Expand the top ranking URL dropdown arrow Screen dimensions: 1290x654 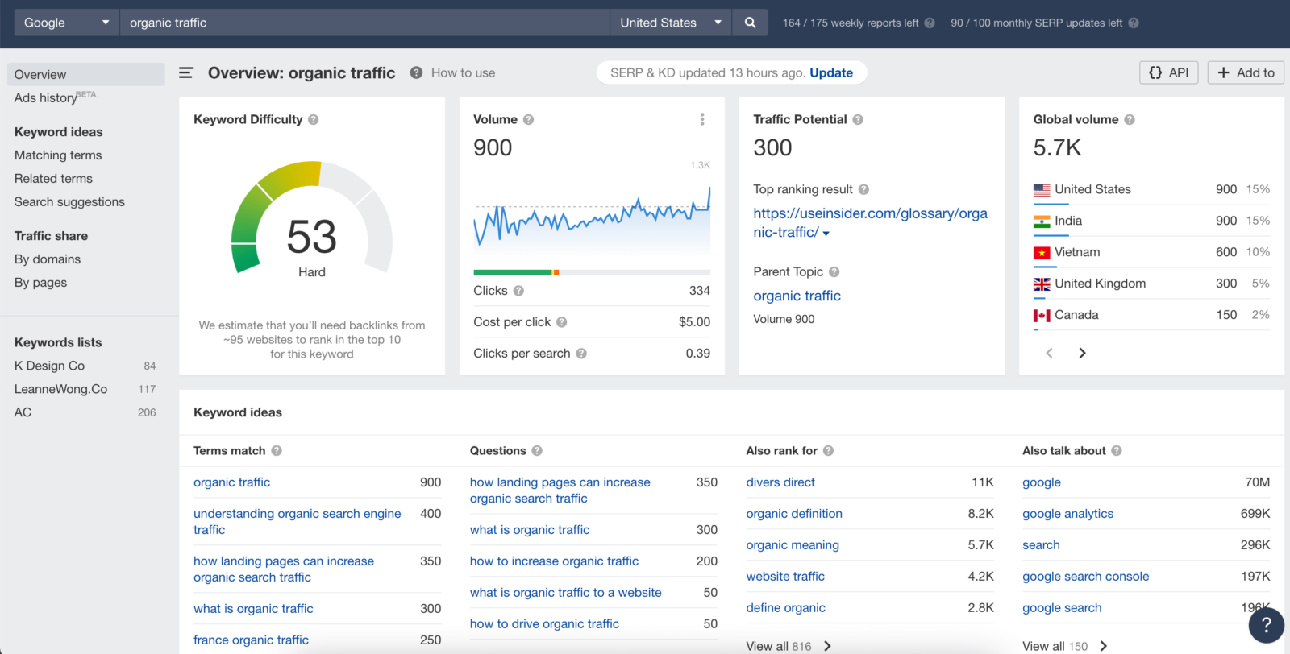[826, 234]
